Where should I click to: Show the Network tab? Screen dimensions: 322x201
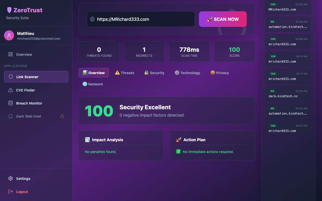point(93,84)
